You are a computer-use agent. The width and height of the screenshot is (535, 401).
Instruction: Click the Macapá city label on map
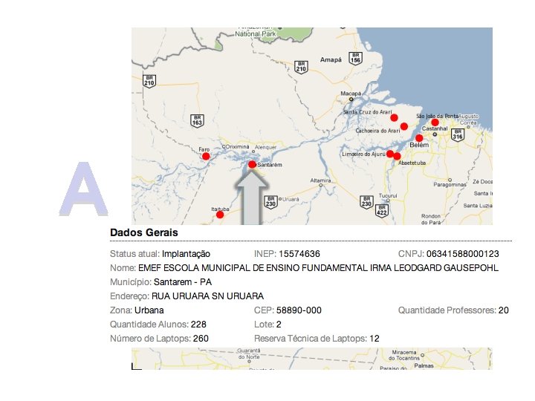(351, 94)
